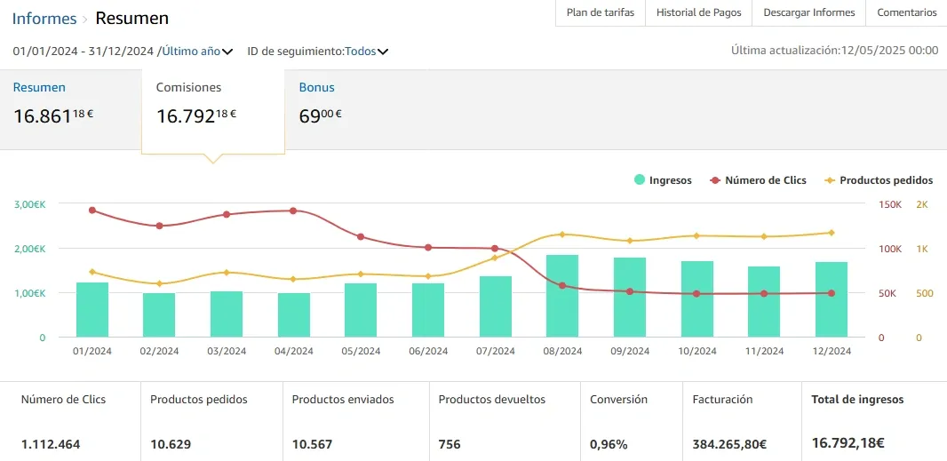This screenshot has height=461, width=947.
Task: Toggle the Productos pedidos legend series
Action: click(879, 180)
